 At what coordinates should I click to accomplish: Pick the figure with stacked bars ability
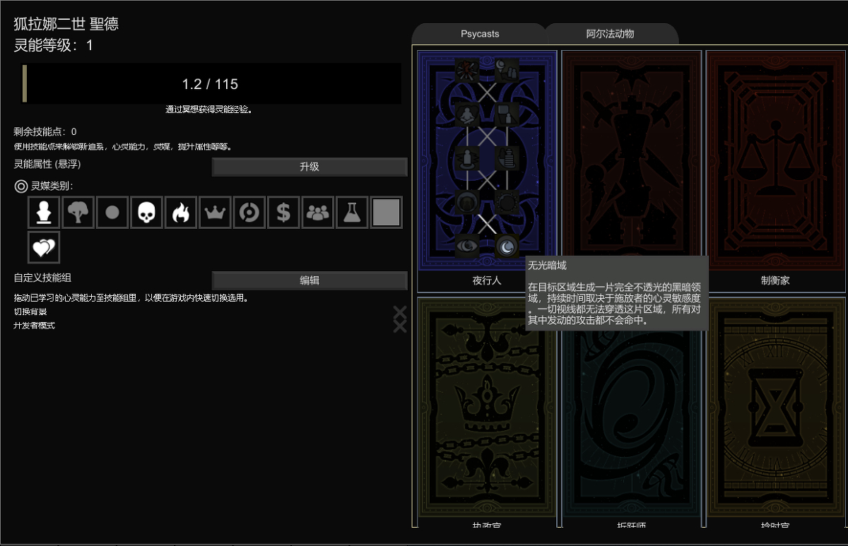(x=506, y=158)
